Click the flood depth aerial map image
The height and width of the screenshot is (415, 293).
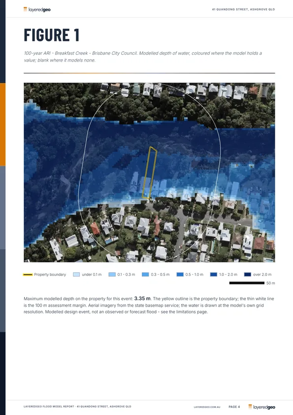coord(149,173)
